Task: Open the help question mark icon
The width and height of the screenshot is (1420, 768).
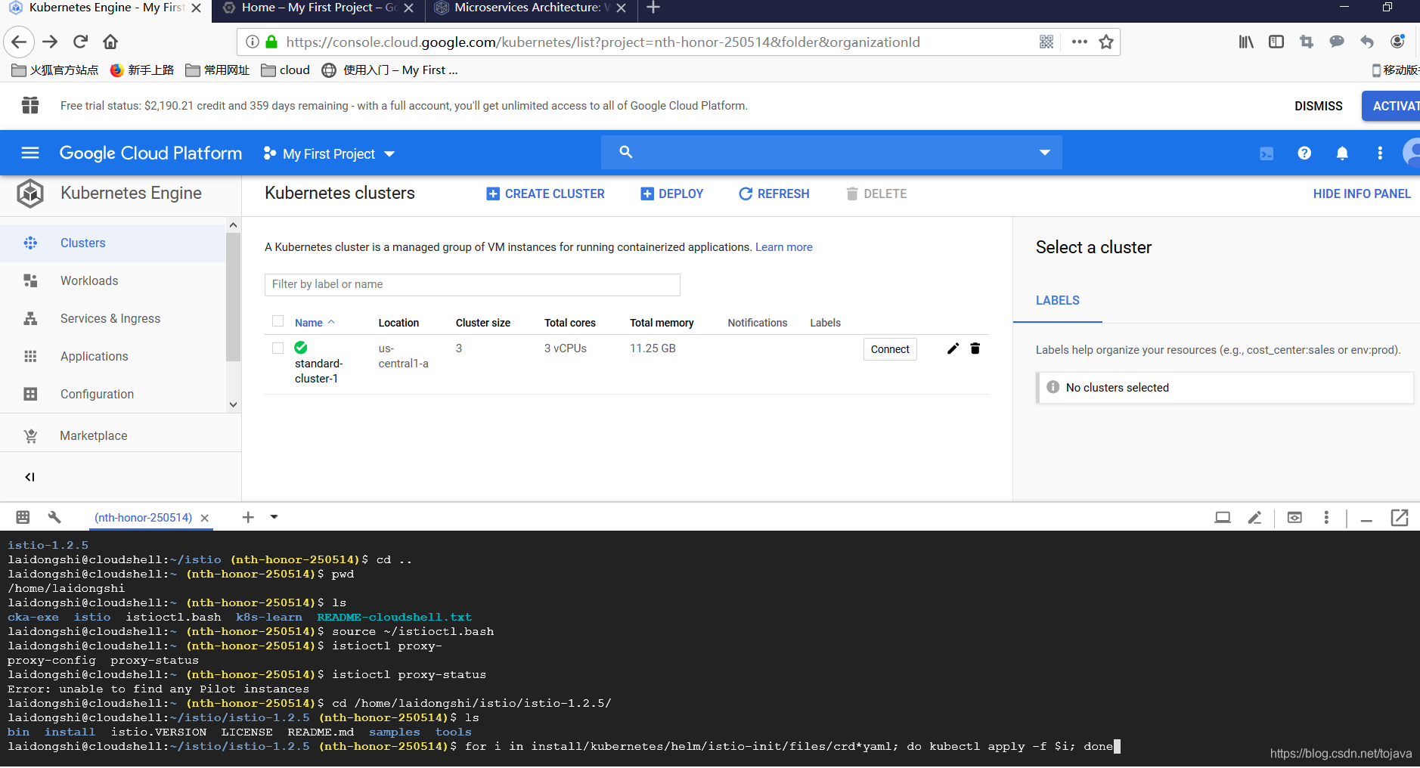Action: click(x=1304, y=153)
